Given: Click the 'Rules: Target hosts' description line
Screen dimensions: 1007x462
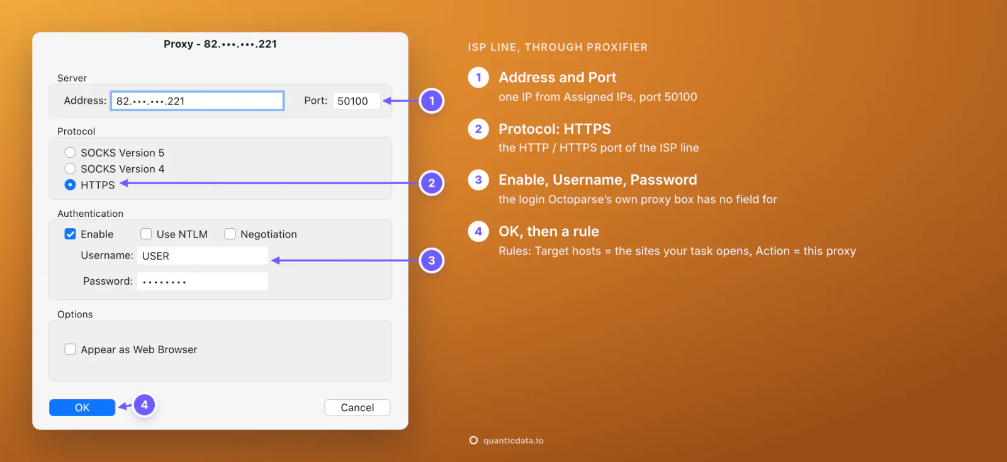Looking at the screenshot, I should tap(677, 251).
